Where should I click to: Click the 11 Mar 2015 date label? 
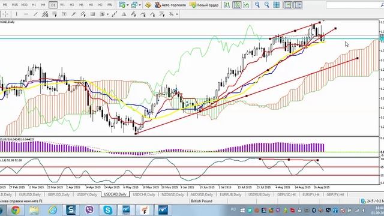[36, 187]
